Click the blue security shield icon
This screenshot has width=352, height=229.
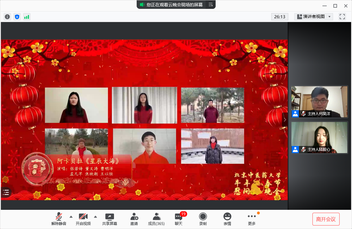pyautogui.click(x=17, y=17)
